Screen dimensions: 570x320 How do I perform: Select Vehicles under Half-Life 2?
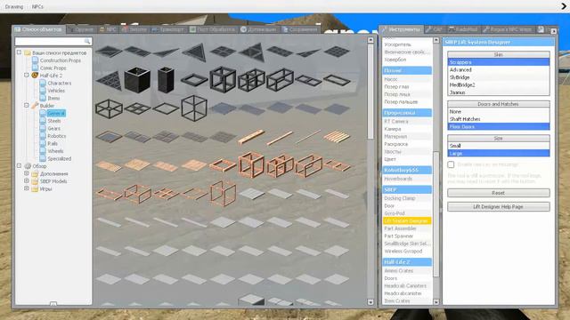coord(56,91)
